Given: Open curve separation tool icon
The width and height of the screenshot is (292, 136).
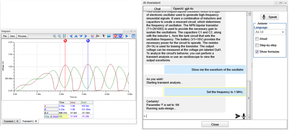Looking at the screenshot, I should point(92,36).
